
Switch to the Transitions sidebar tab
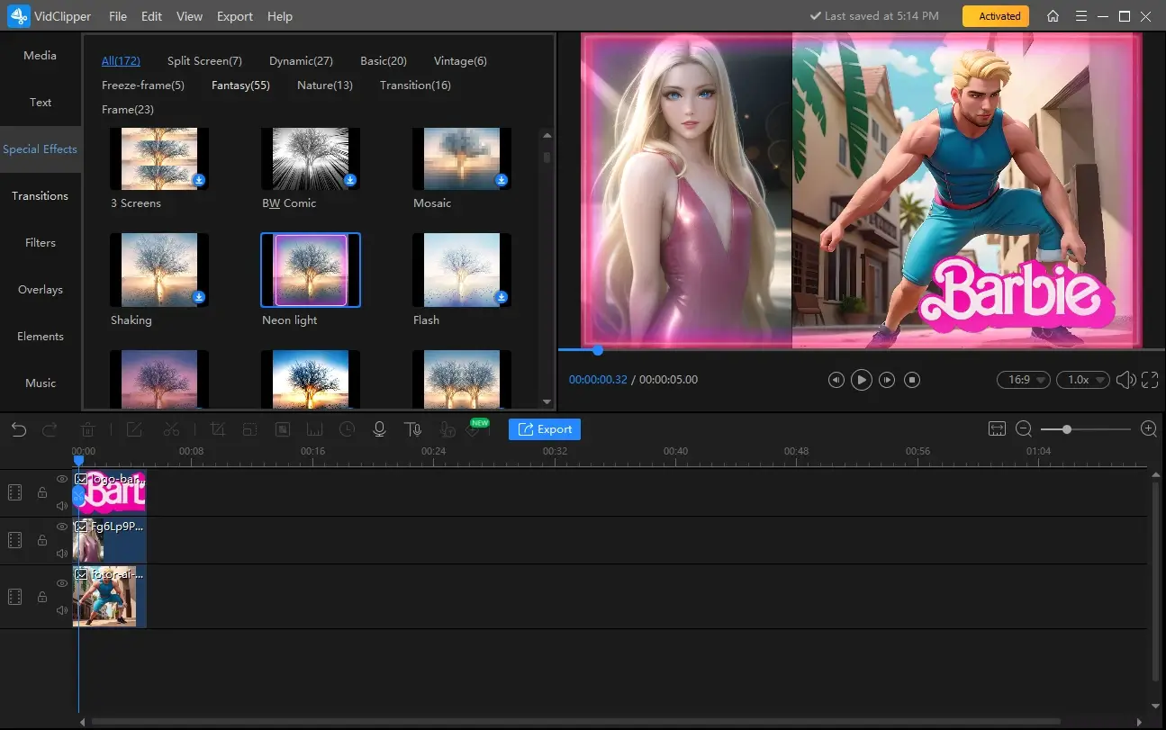coord(41,196)
